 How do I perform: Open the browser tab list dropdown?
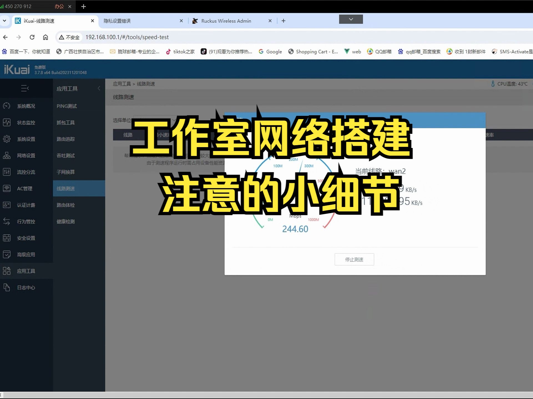(x=4, y=21)
